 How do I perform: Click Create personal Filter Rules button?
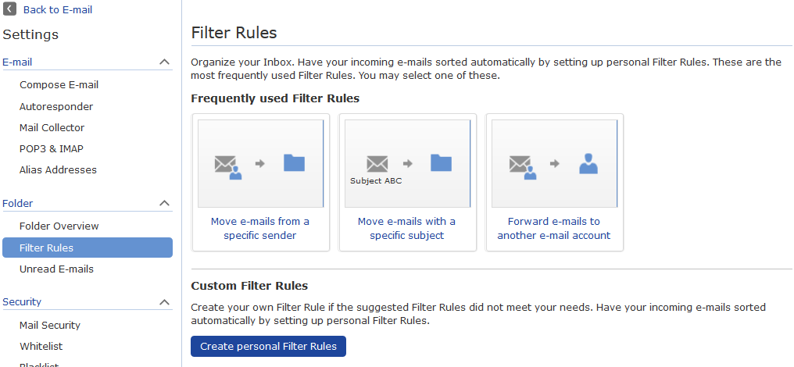(x=268, y=346)
